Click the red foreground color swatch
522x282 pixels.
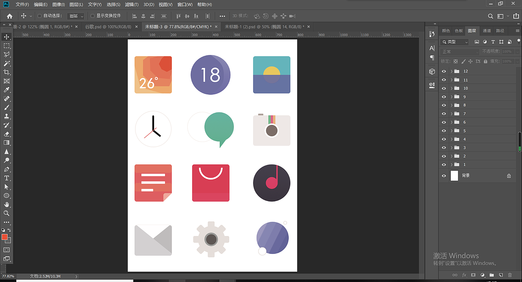[x=4, y=237]
